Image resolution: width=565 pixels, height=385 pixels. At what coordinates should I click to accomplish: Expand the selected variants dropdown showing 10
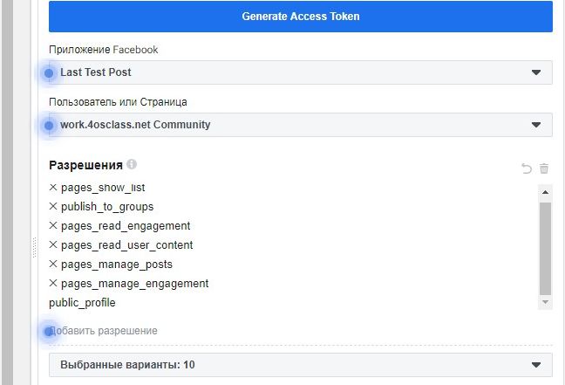[x=301, y=365]
